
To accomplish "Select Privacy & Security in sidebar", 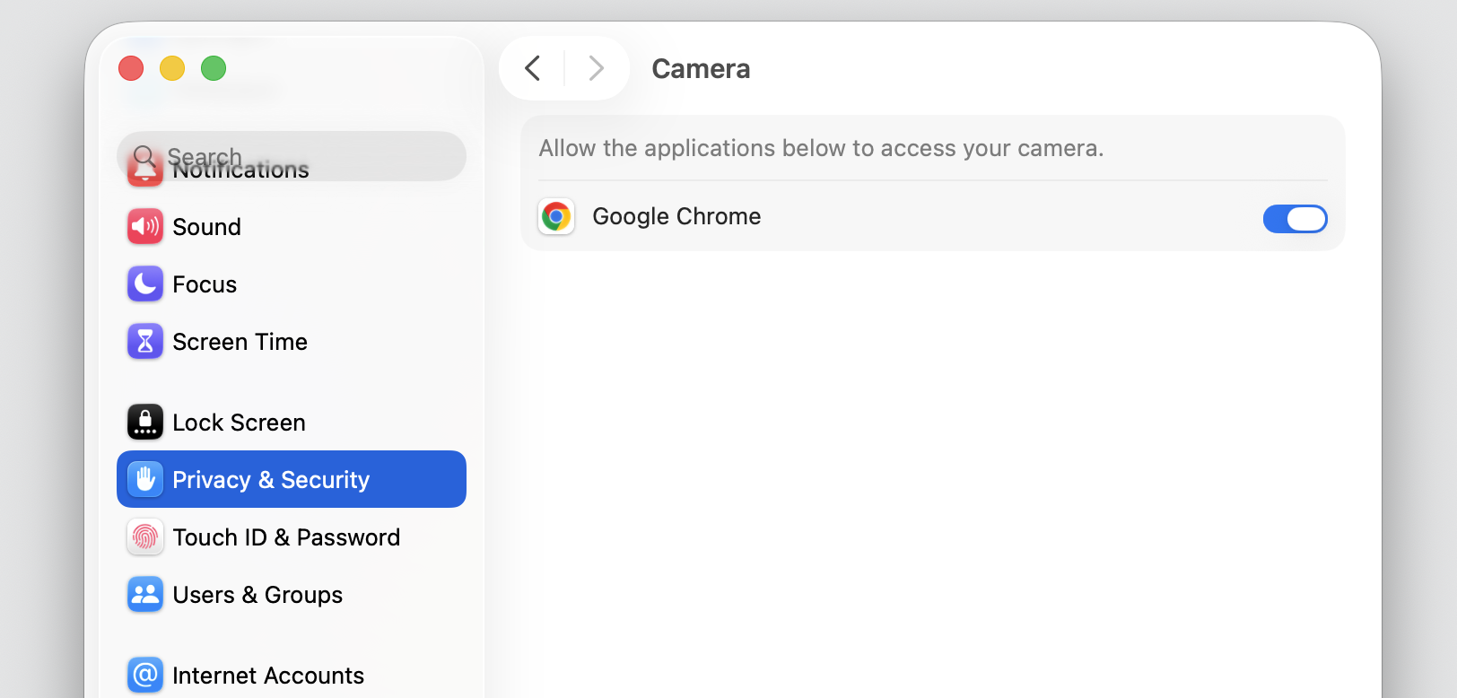I will pyautogui.click(x=292, y=479).
